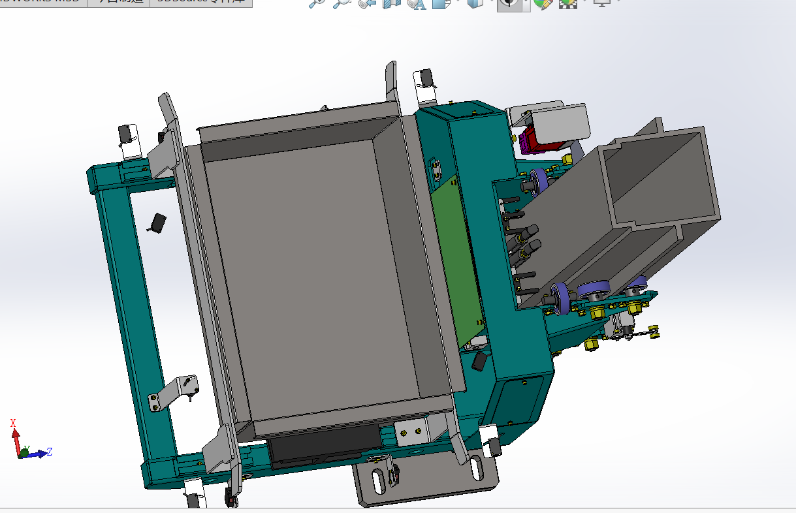This screenshot has width=796, height=513.
Task: Switch to the 3DSource零件库 tab
Action: (201, 3)
